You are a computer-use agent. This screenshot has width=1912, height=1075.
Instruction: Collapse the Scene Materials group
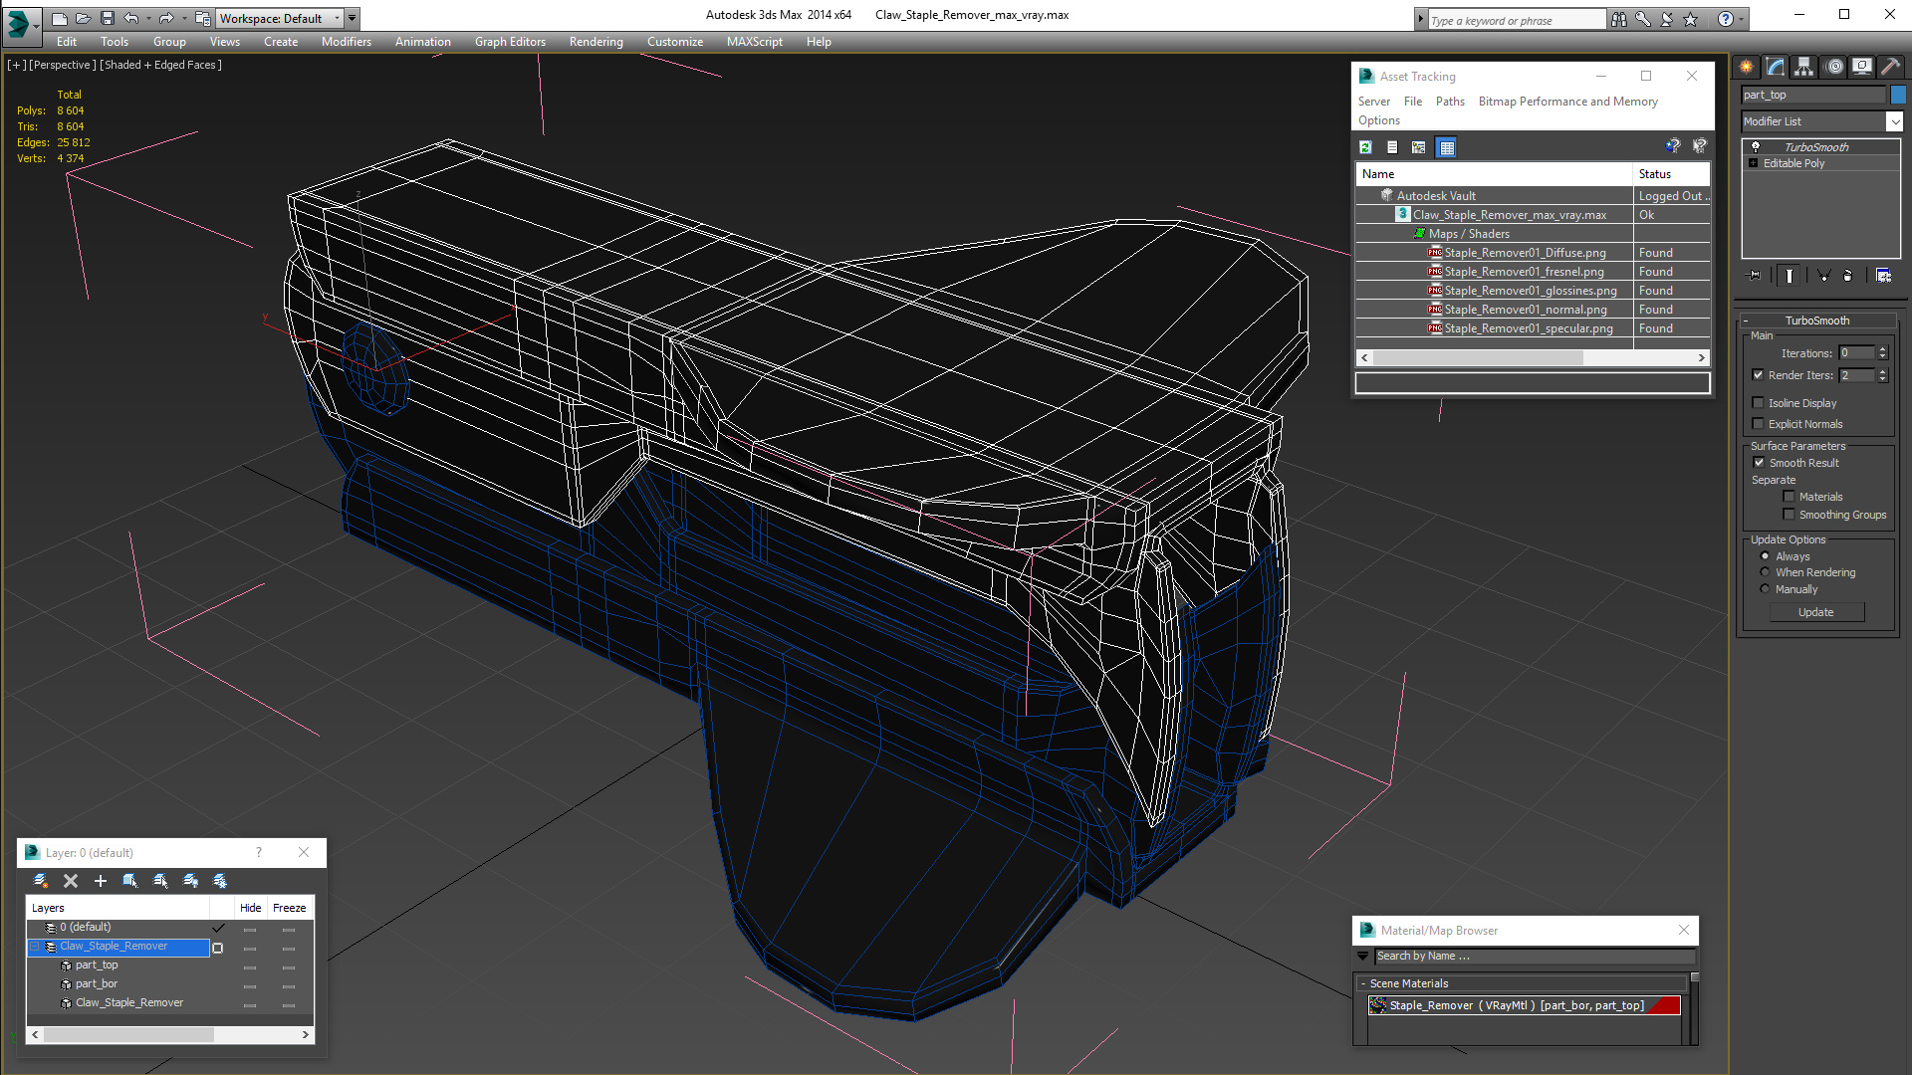[x=1363, y=983]
